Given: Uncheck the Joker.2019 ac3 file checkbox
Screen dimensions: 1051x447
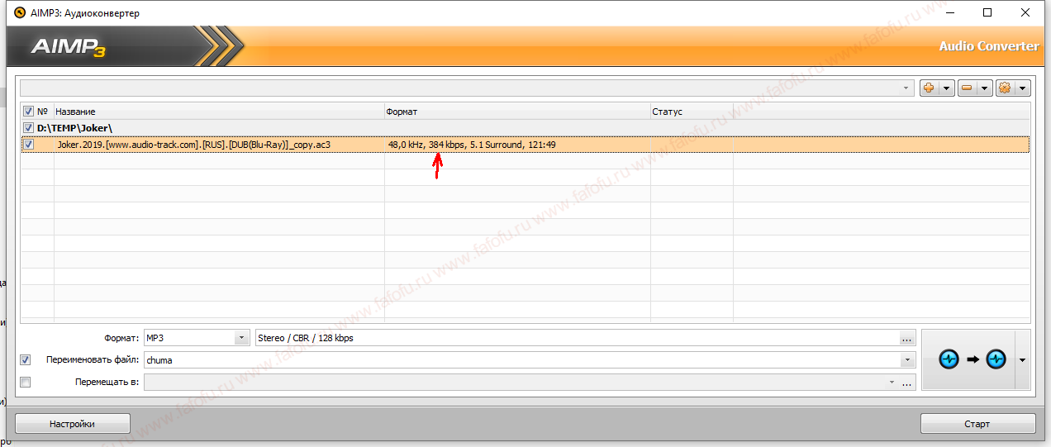Looking at the screenshot, I should pyautogui.click(x=28, y=145).
